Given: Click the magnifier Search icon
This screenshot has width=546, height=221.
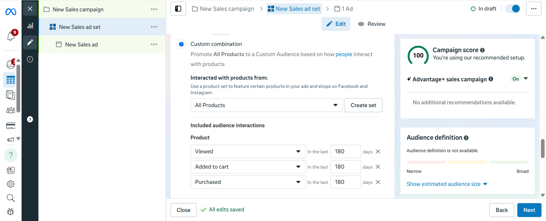Looking at the screenshot, I should pos(11,198).
